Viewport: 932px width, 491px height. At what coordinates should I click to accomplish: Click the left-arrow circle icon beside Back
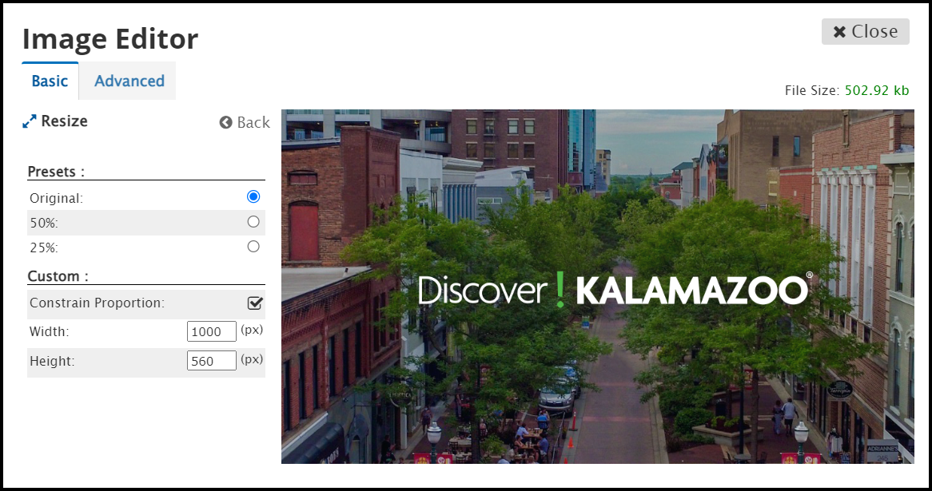(x=226, y=123)
